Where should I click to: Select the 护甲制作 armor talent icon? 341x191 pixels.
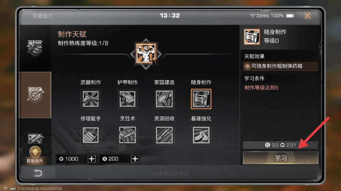(x=128, y=99)
